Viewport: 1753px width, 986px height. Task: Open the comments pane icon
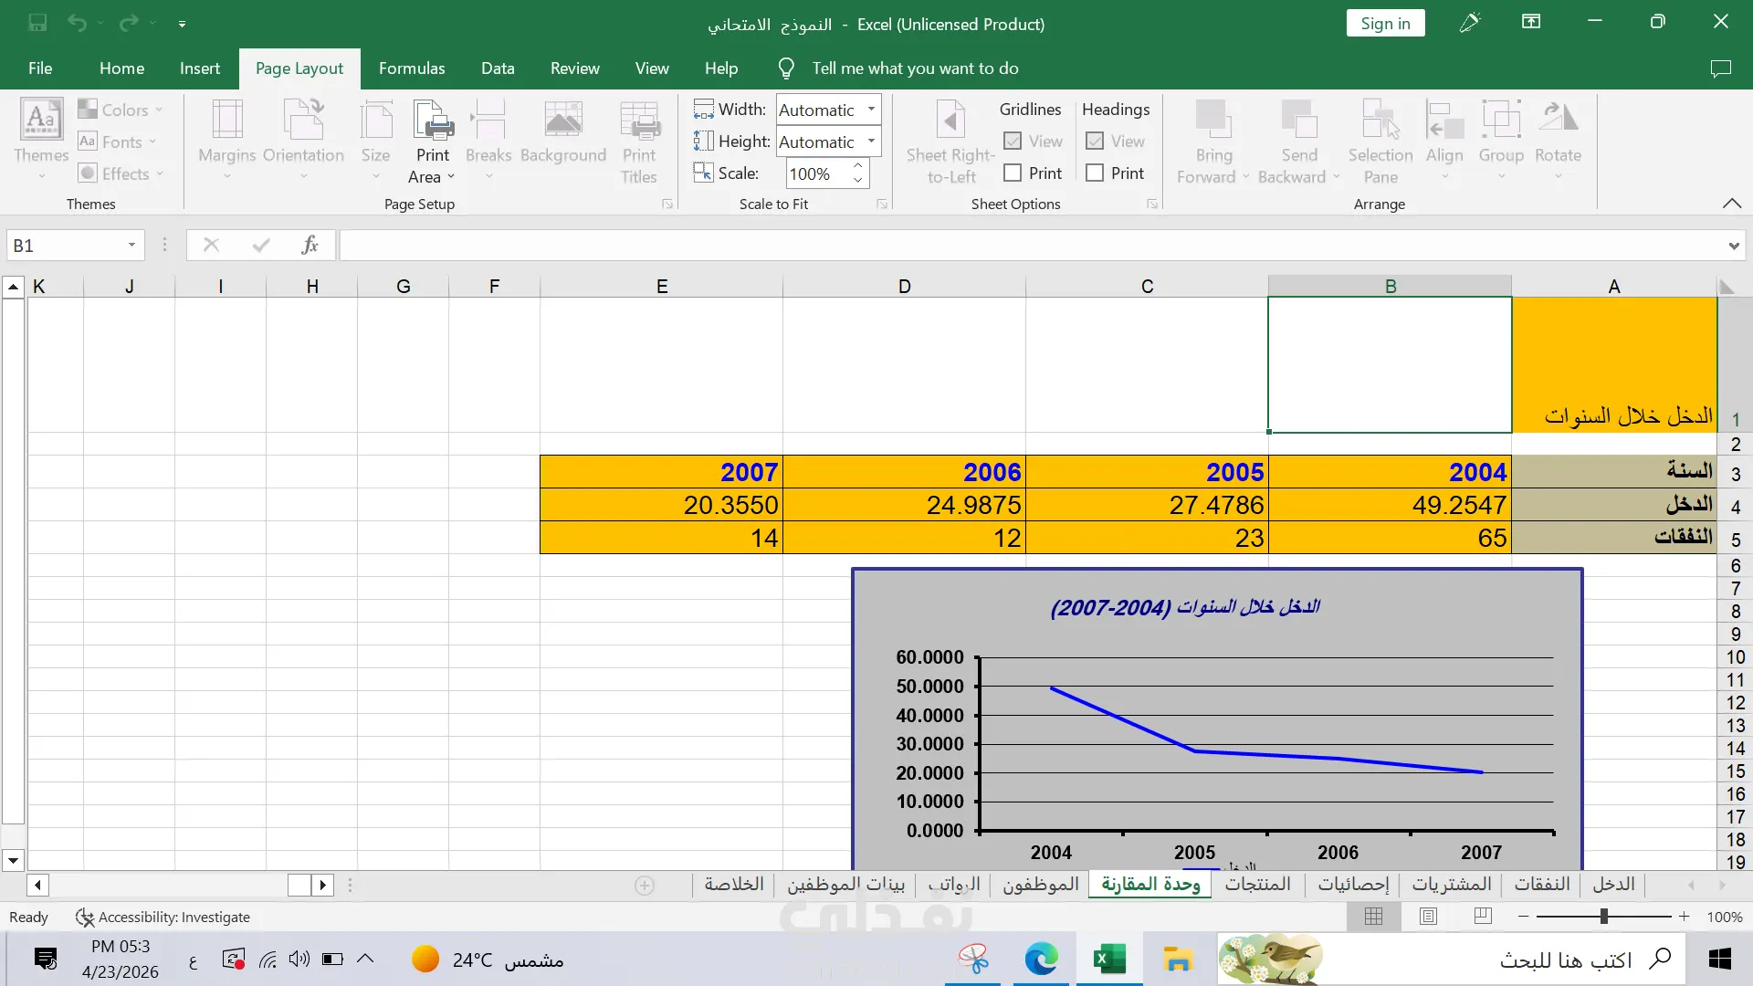point(1720,68)
